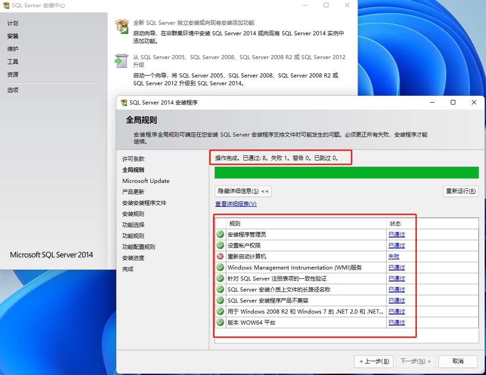Open 已通过 link for 版本 WOW64 平台
This screenshot has width=486, height=375.
397,323
